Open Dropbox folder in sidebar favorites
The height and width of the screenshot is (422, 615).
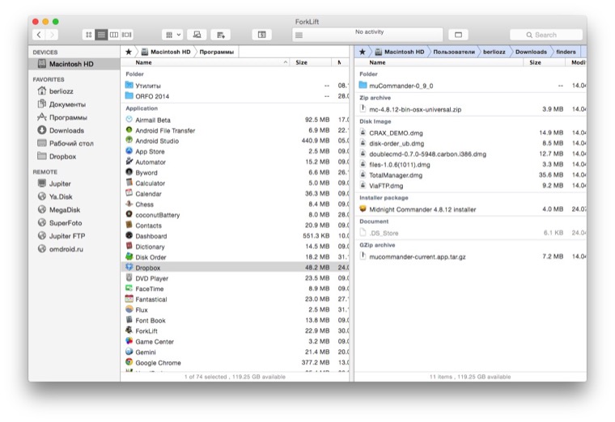pos(74,156)
